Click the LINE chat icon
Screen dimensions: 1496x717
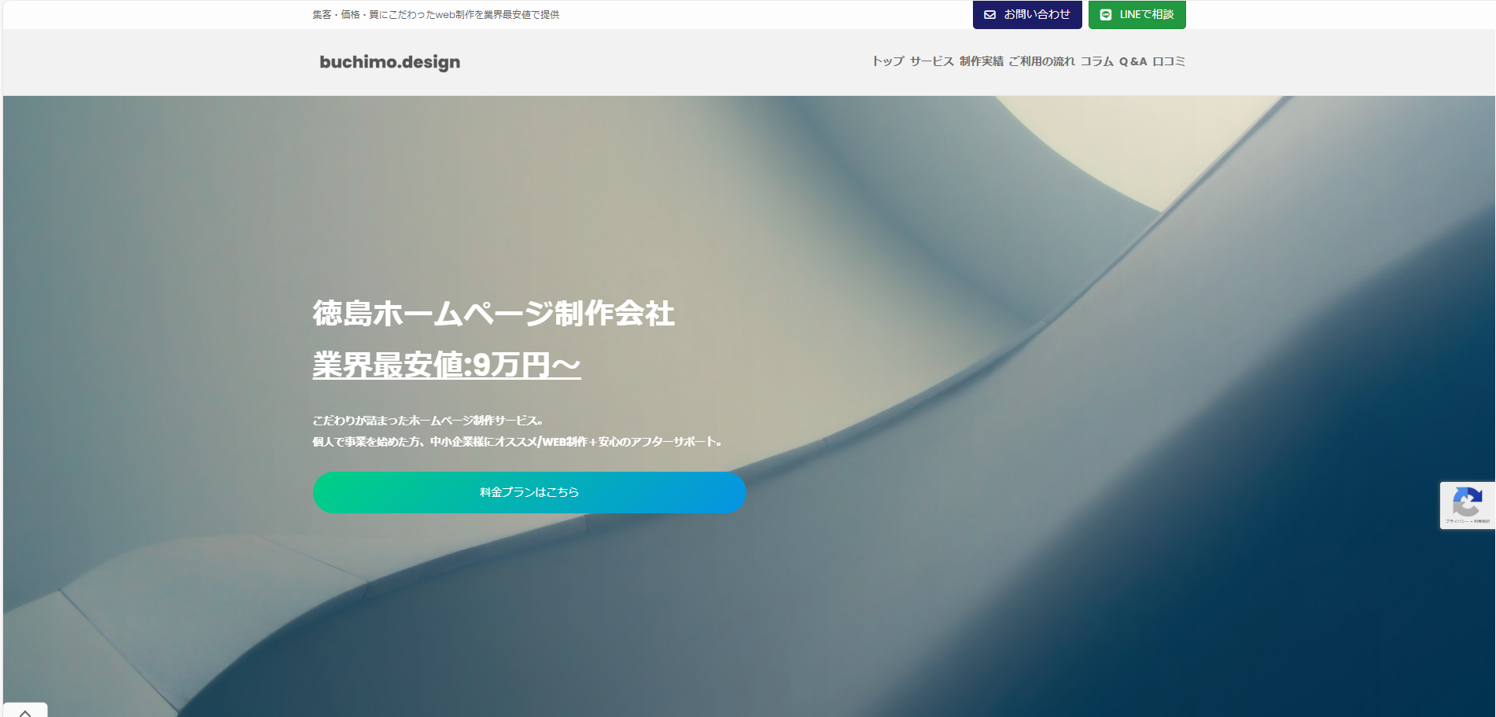tap(1106, 15)
